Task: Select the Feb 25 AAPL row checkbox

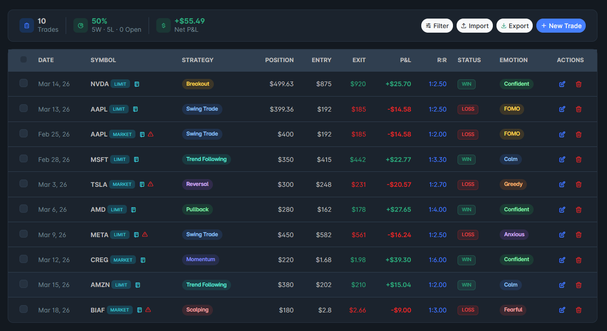Action: tap(24, 133)
